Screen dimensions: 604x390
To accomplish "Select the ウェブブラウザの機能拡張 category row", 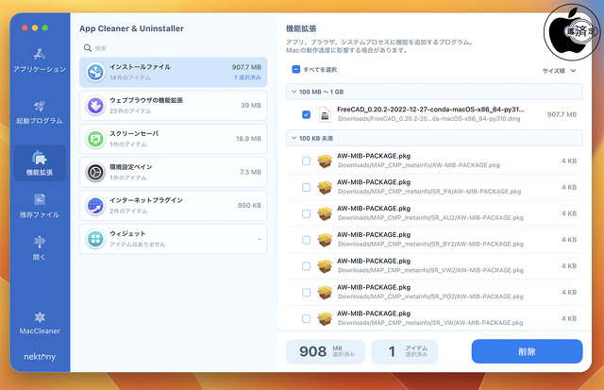I will point(174,106).
